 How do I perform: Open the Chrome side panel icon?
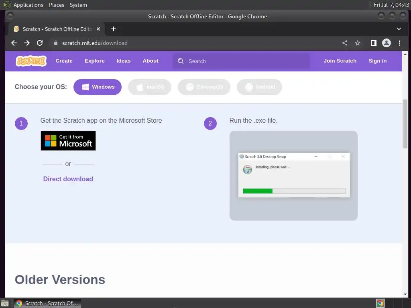(374, 43)
